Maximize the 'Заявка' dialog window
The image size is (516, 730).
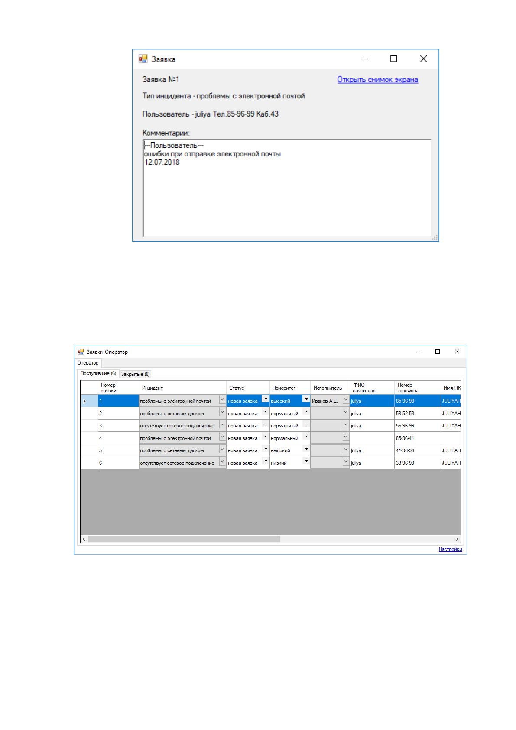pos(393,59)
